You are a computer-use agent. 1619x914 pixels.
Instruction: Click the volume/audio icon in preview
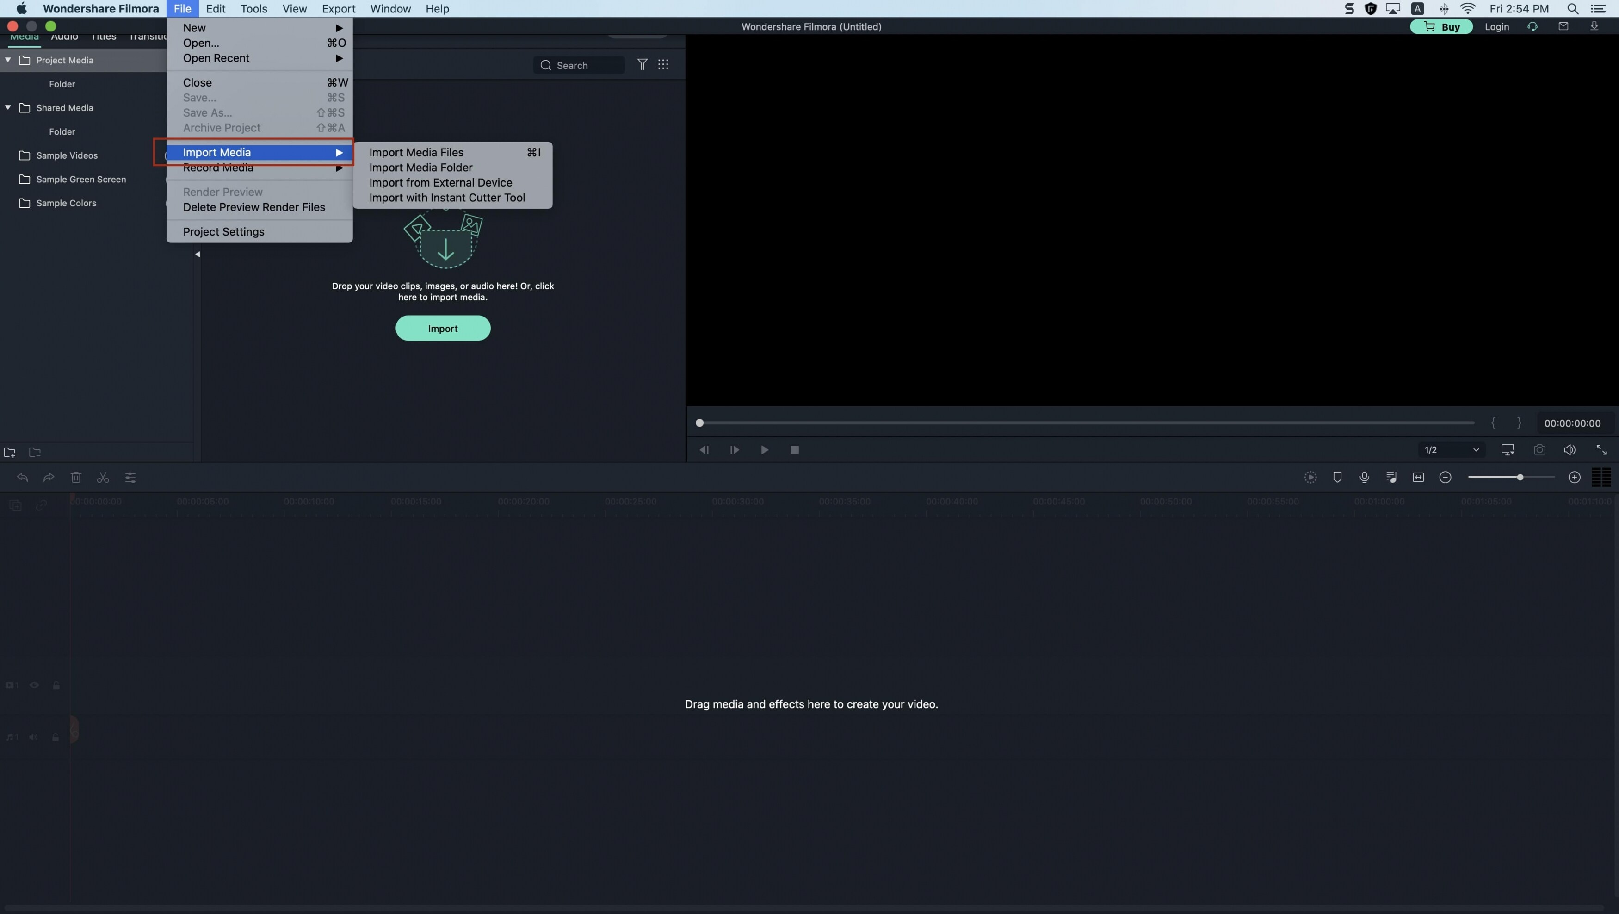1570,449
